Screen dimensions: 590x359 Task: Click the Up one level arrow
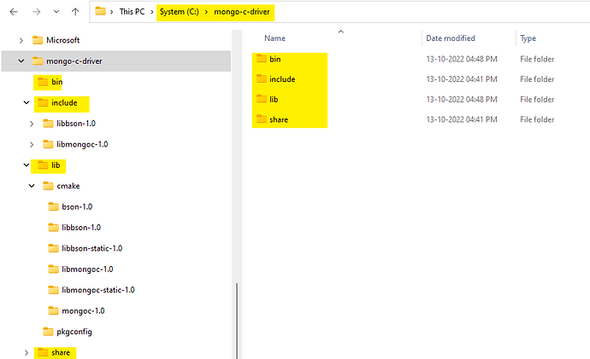(x=76, y=12)
